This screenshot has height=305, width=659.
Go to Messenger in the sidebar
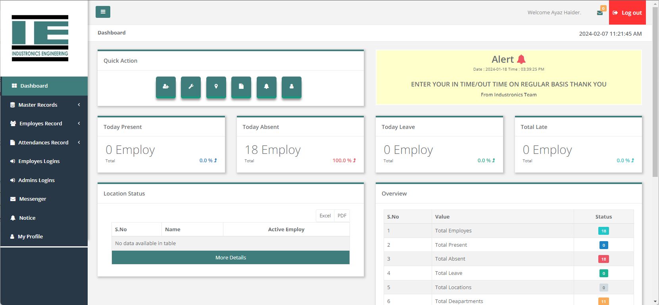33,199
